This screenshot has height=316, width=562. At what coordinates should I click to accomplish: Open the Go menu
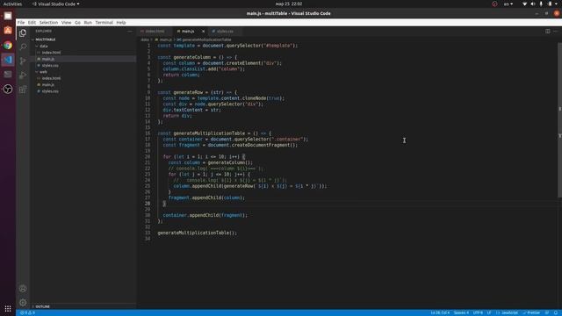click(x=78, y=22)
